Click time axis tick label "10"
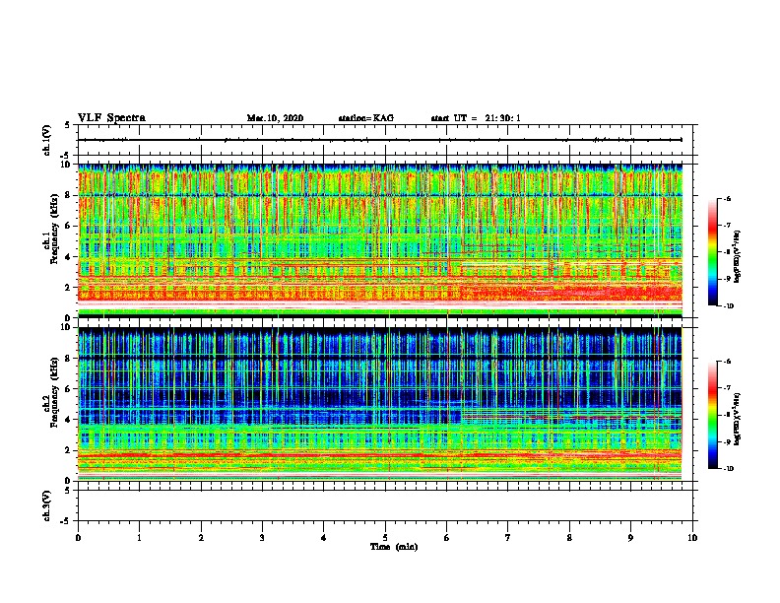The image size is (780, 603). point(692,538)
